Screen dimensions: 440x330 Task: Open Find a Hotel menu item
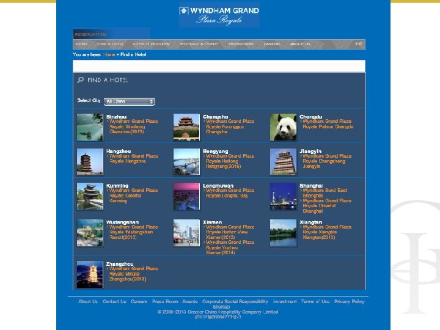(x=110, y=44)
